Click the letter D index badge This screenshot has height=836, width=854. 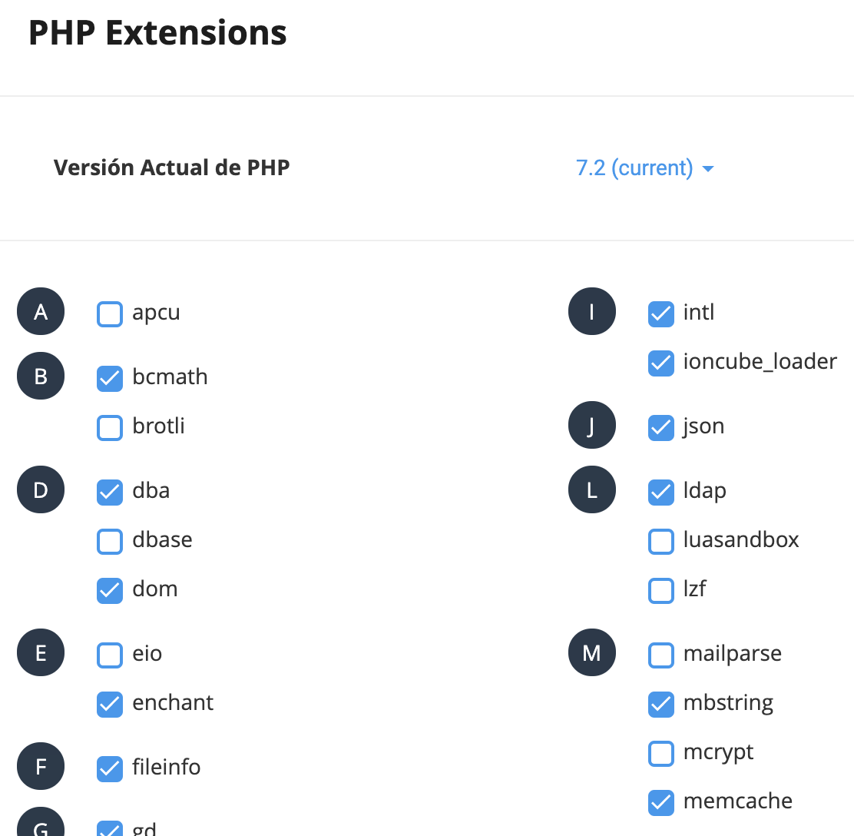coord(41,490)
